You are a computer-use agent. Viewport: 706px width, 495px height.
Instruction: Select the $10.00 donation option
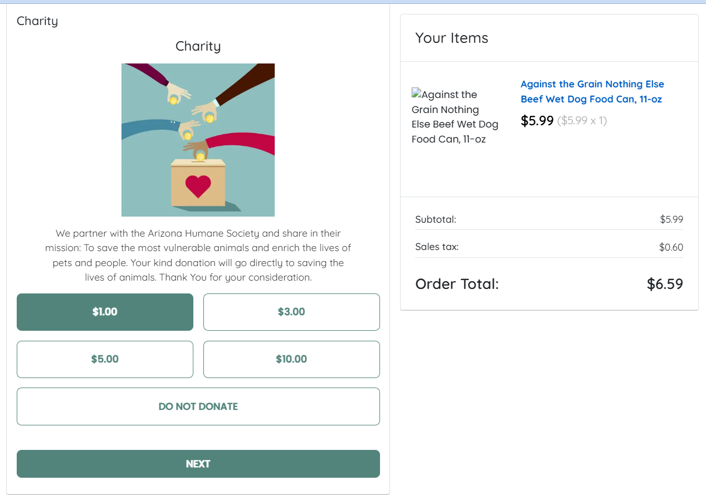tap(291, 359)
